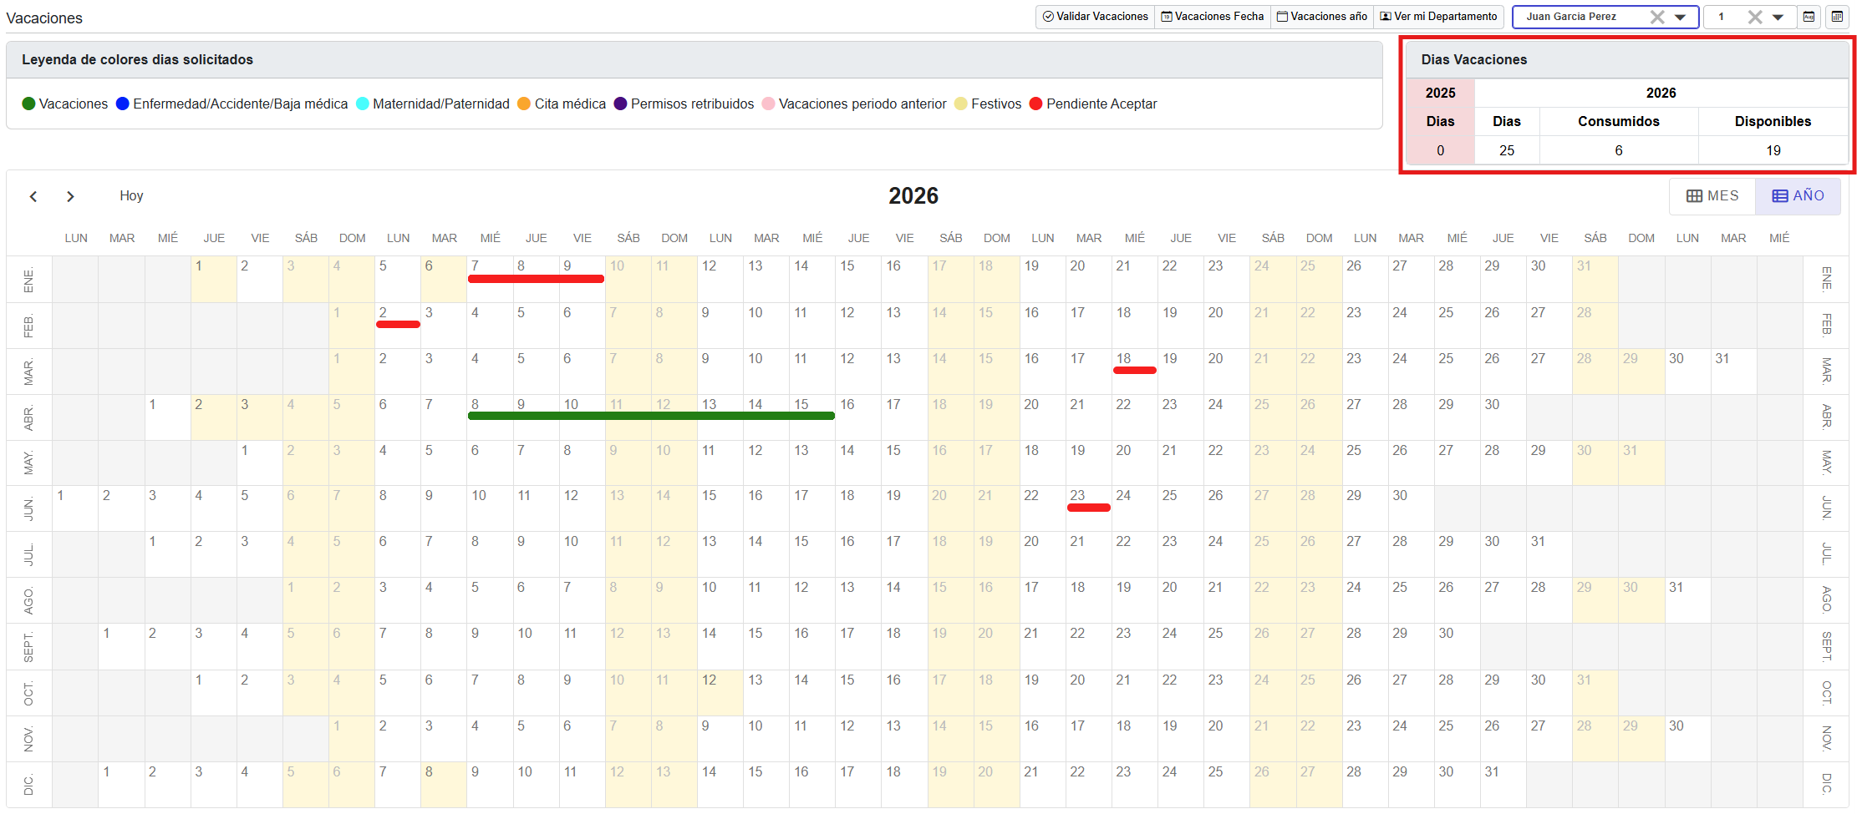Image resolution: width=1857 pixels, height=814 pixels.
Task: Open Vacaciones Fecha view
Action: (1212, 17)
